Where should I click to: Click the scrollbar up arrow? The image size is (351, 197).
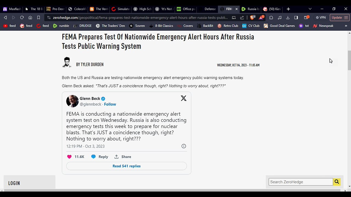click(349, 33)
